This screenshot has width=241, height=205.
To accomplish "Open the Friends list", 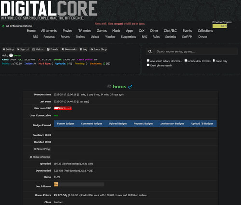I will [x=53, y=49].
